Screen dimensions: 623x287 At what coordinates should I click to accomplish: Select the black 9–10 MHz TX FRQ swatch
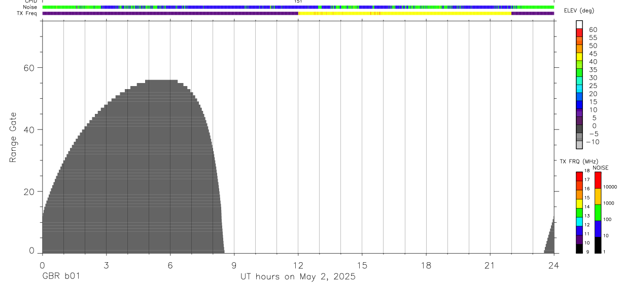579,249
